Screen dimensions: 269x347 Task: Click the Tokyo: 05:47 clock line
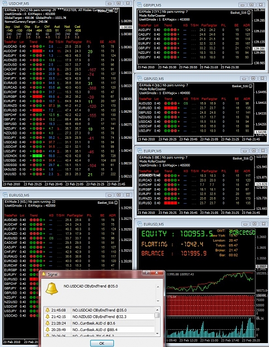pyautogui.click(x=226, y=245)
